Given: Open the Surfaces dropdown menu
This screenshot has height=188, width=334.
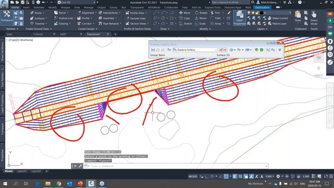Looking at the screenshot, I should coord(39,18).
